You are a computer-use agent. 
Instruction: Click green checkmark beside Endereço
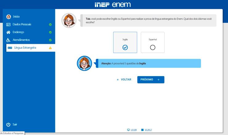tap(50, 32)
